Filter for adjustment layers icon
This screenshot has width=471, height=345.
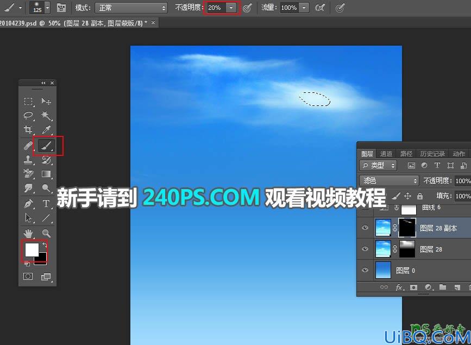point(424,165)
